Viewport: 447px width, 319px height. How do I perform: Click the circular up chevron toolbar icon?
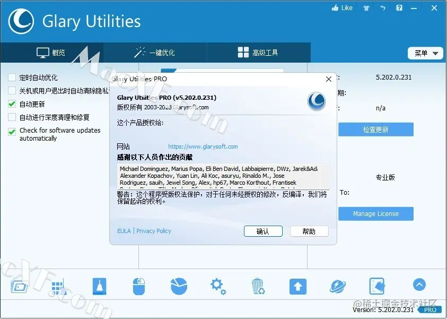(x=419, y=284)
